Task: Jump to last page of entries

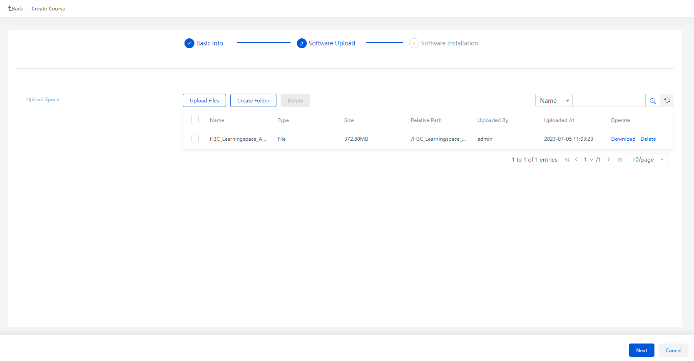Action: pyautogui.click(x=620, y=159)
